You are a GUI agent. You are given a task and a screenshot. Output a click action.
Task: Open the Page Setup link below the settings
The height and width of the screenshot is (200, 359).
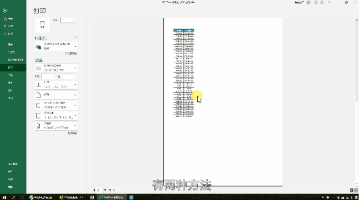coord(72,133)
